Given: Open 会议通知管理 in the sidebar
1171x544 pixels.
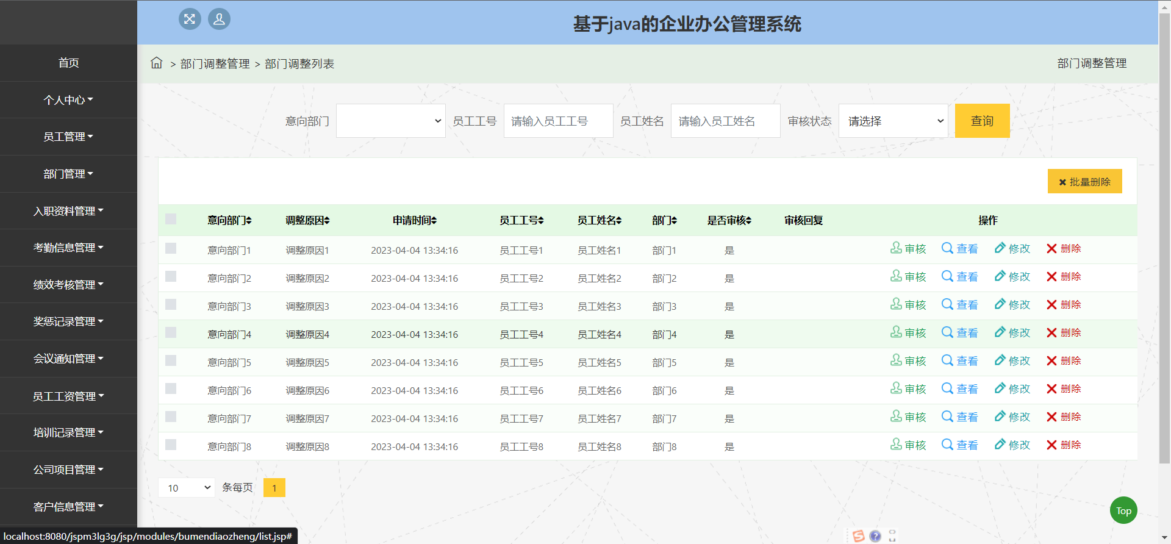Looking at the screenshot, I should 68,359.
